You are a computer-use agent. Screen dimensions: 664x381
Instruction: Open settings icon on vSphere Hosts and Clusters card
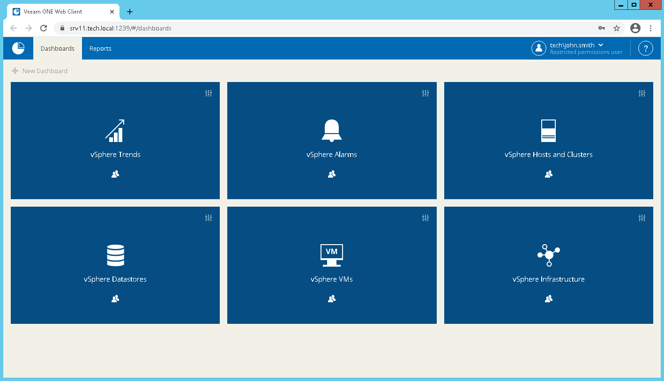642,93
